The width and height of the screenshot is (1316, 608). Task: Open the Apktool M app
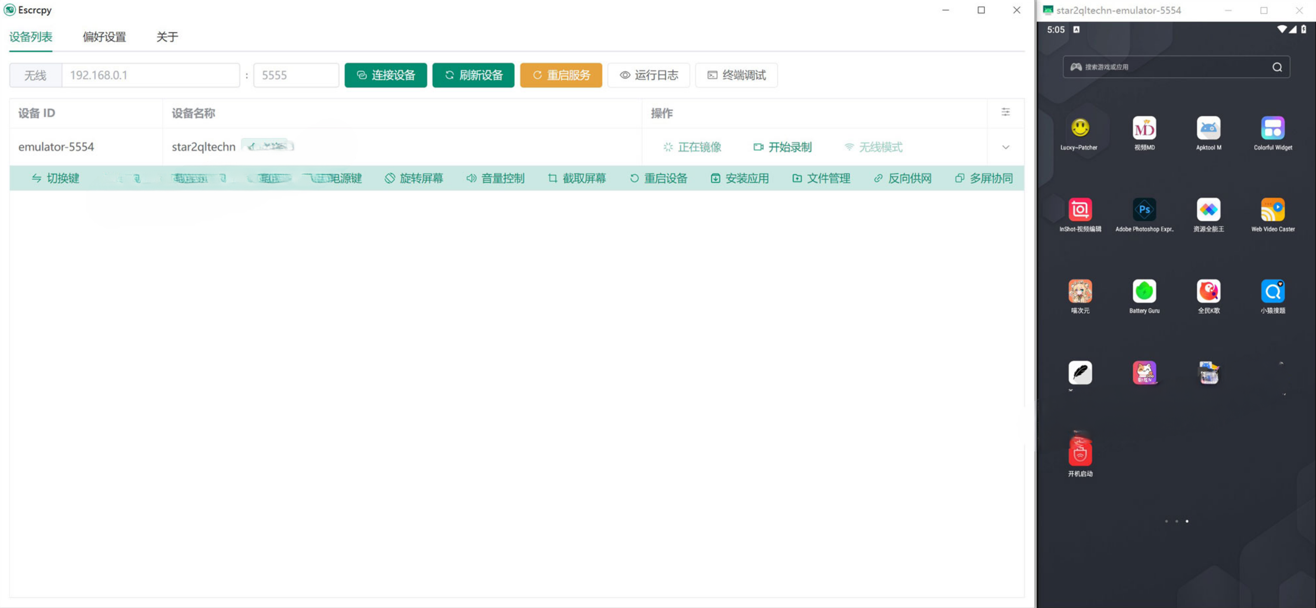(1208, 128)
